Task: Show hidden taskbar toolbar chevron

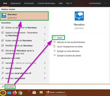Action: pos(29,91)
